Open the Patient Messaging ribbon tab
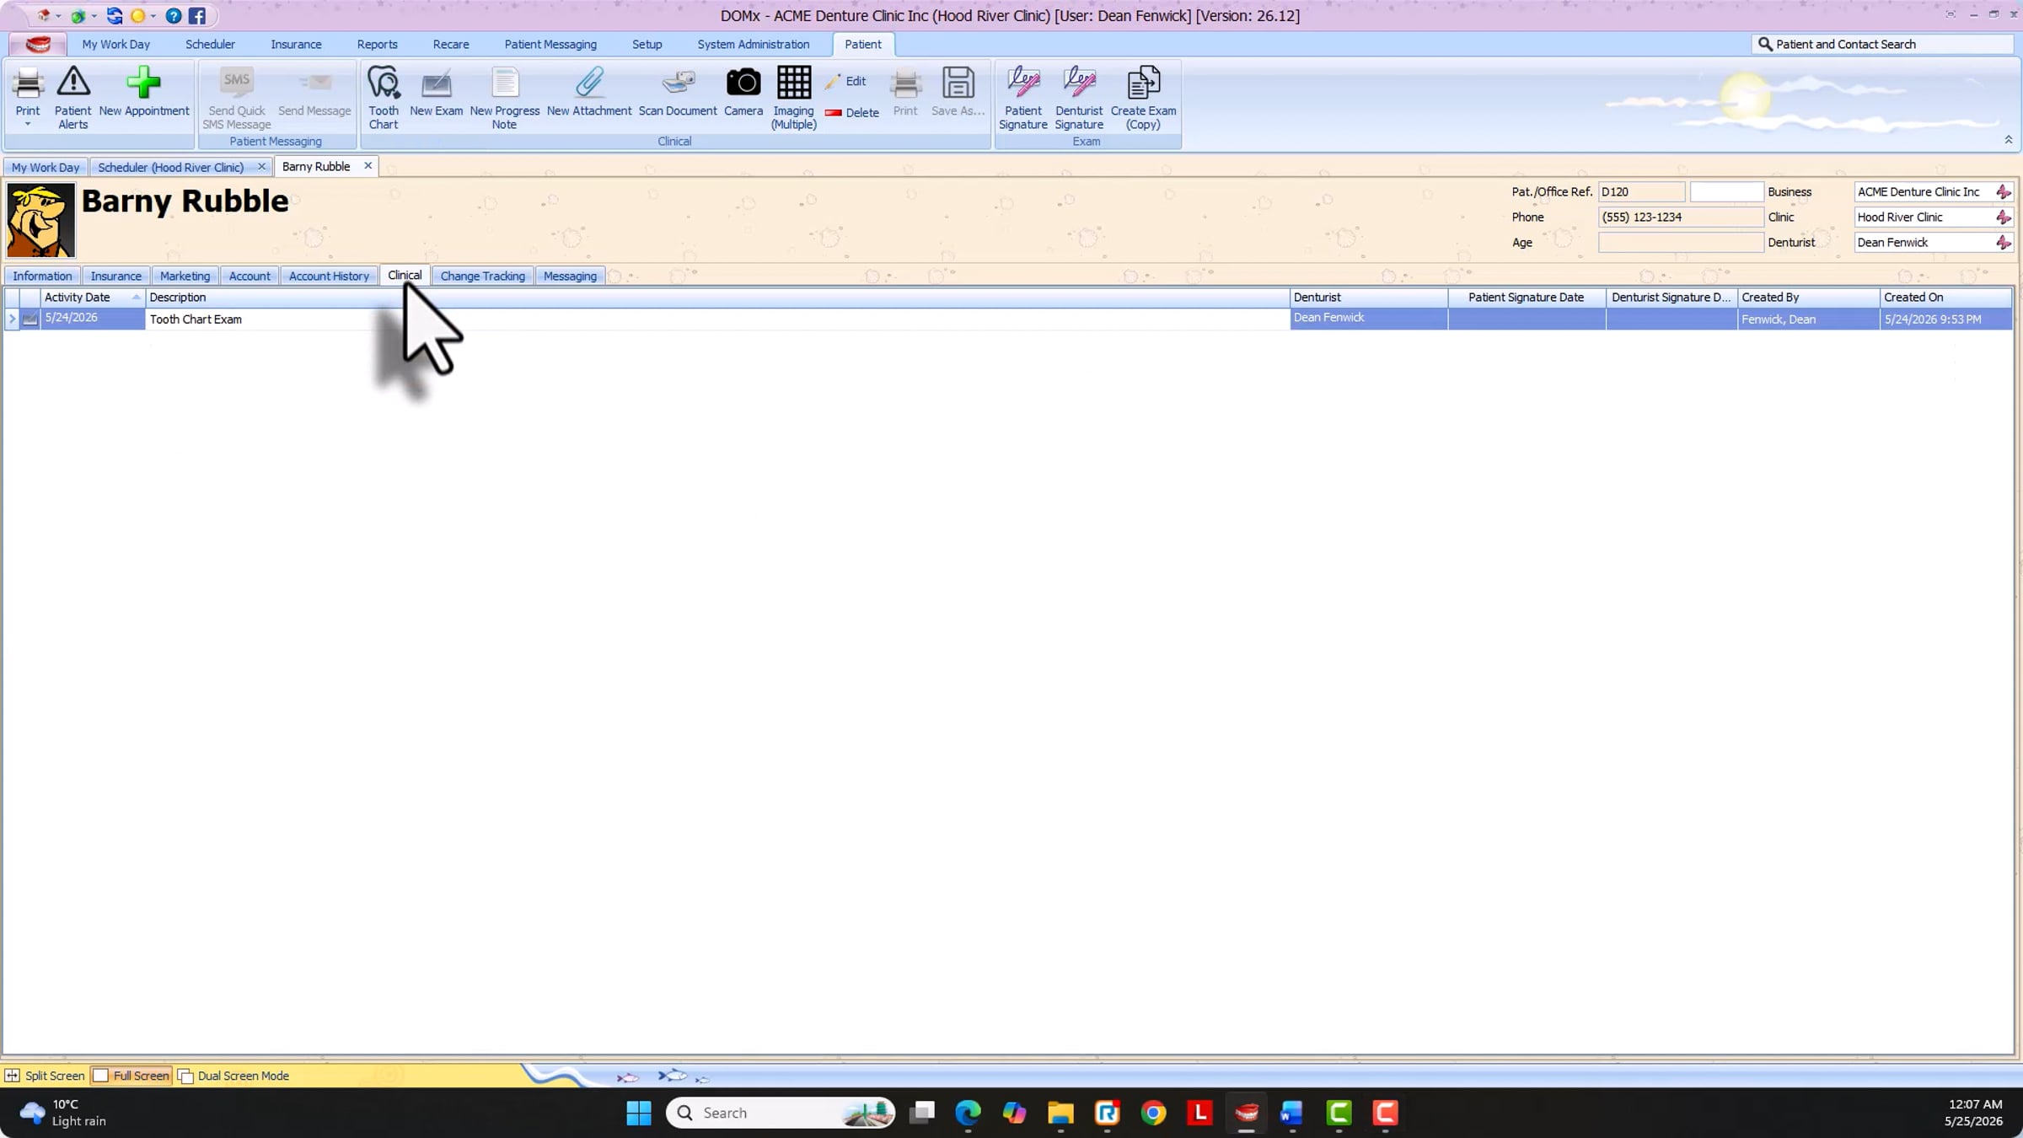2023x1138 pixels. point(550,44)
